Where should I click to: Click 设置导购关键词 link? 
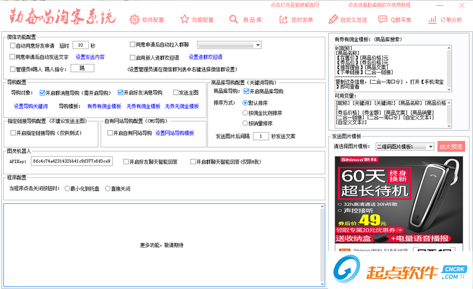(x=31, y=106)
